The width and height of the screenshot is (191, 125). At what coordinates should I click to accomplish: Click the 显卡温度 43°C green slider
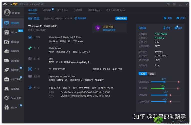[166, 88]
